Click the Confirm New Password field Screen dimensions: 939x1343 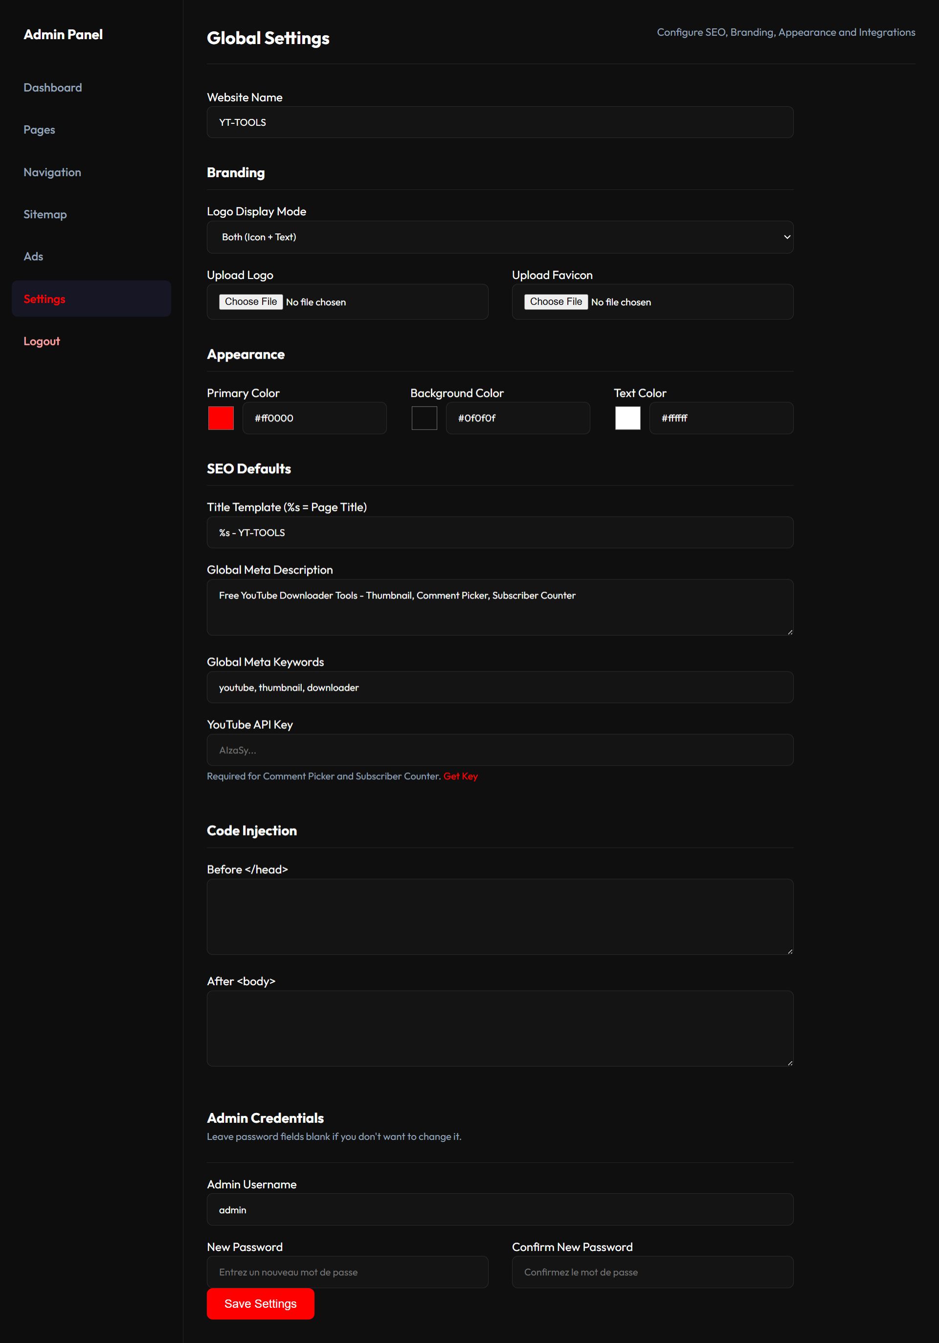coord(652,1272)
